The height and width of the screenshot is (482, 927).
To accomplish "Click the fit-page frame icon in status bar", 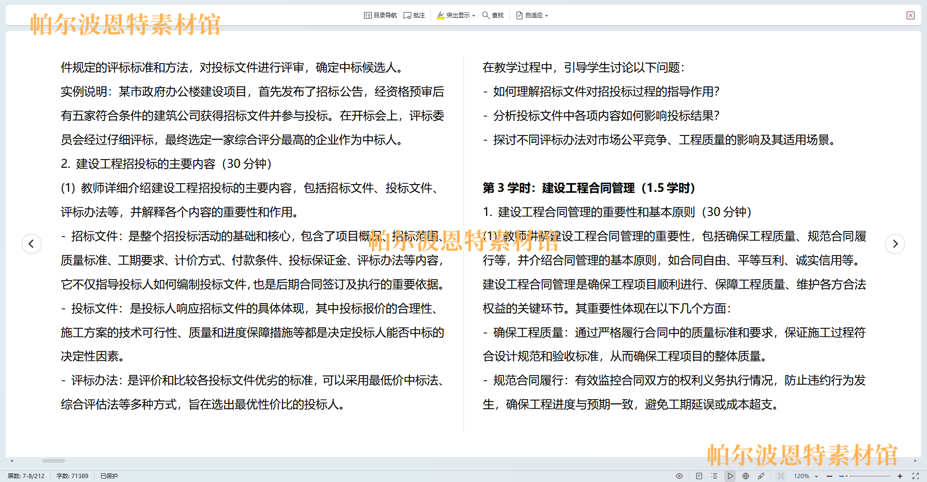I will (x=781, y=476).
